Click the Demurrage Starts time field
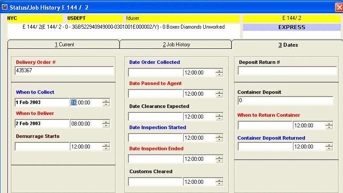Viewport: 343px width, 193px height. [86, 146]
